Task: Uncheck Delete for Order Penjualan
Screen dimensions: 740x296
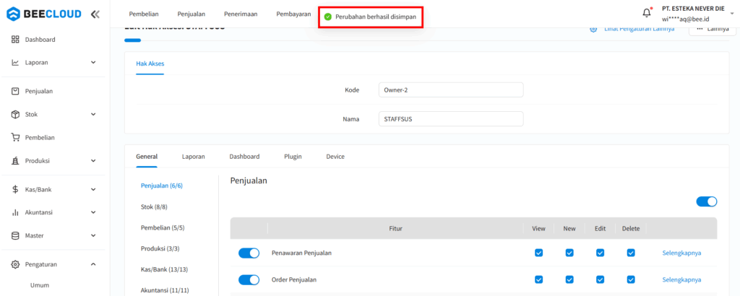Action: pyautogui.click(x=631, y=279)
